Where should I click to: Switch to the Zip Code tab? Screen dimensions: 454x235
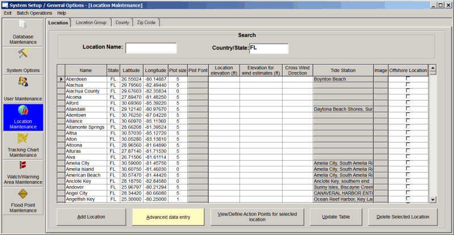click(146, 23)
